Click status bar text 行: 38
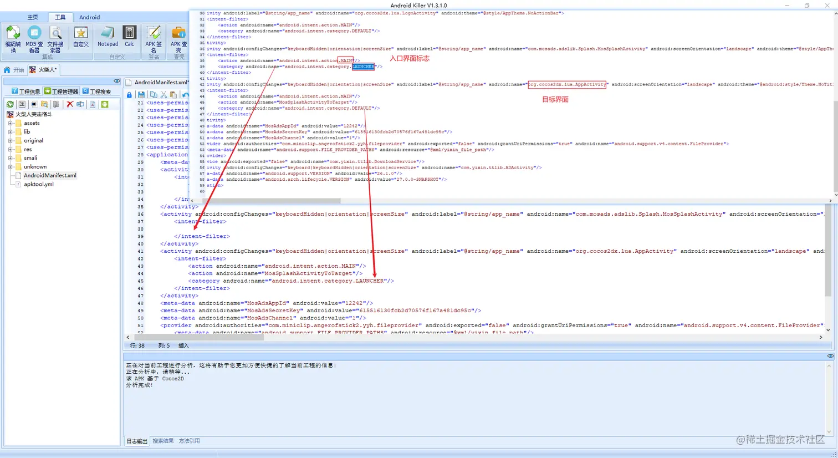Image resolution: width=838 pixels, height=458 pixels. point(137,345)
